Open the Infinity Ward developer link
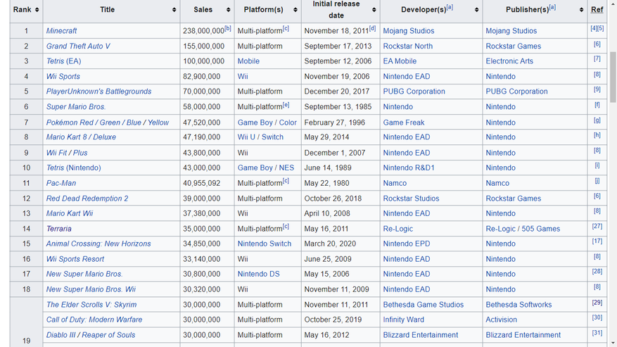The image size is (617, 347). tap(403, 320)
